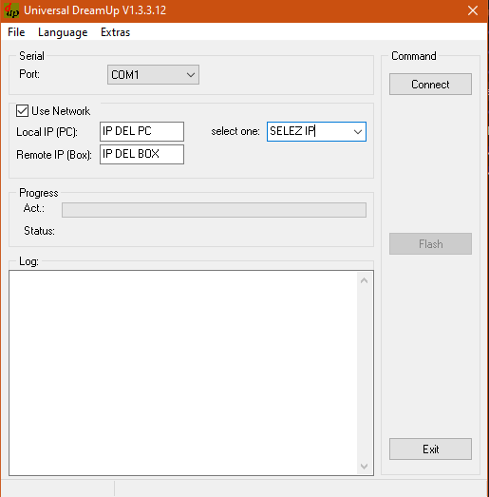489x497 pixels.
Task: Close the Universal DreamUp window
Action: (x=473, y=10)
